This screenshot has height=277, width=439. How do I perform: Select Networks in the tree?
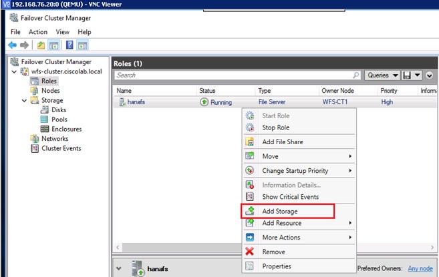(x=55, y=139)
